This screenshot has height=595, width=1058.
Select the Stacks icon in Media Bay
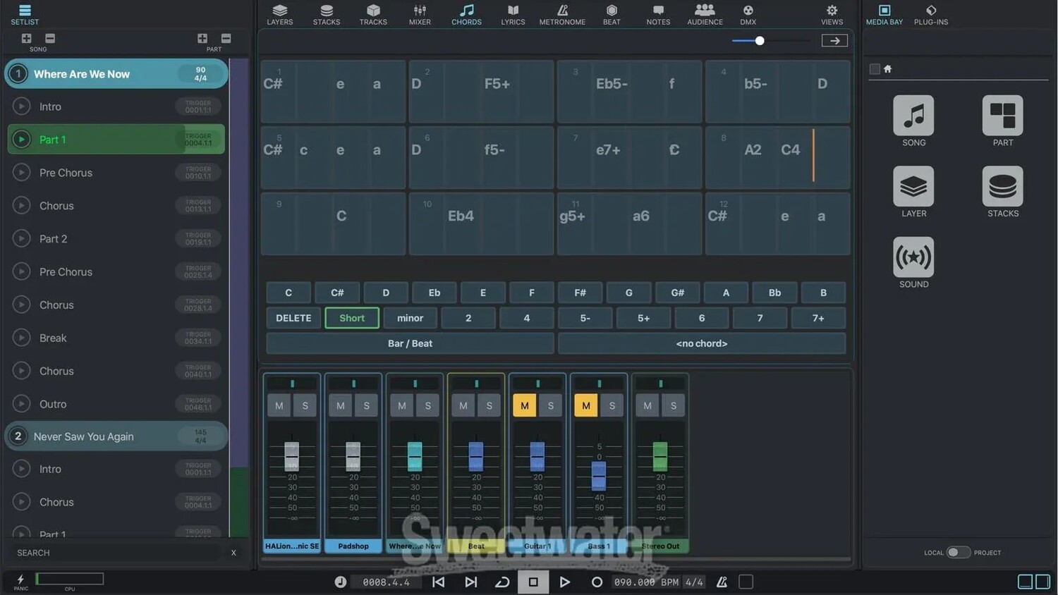(1002, 187)
